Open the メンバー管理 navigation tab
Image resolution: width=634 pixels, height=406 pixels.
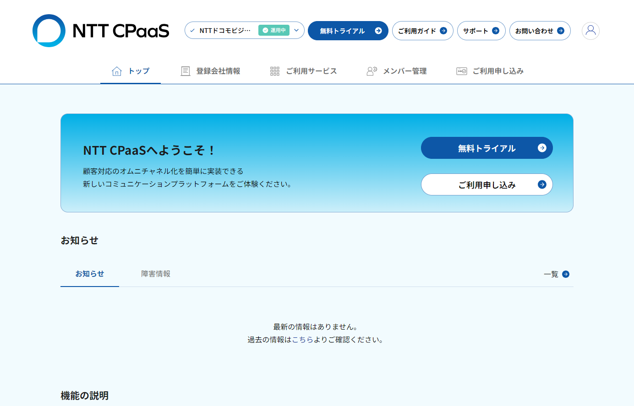(x=397, y=71)
